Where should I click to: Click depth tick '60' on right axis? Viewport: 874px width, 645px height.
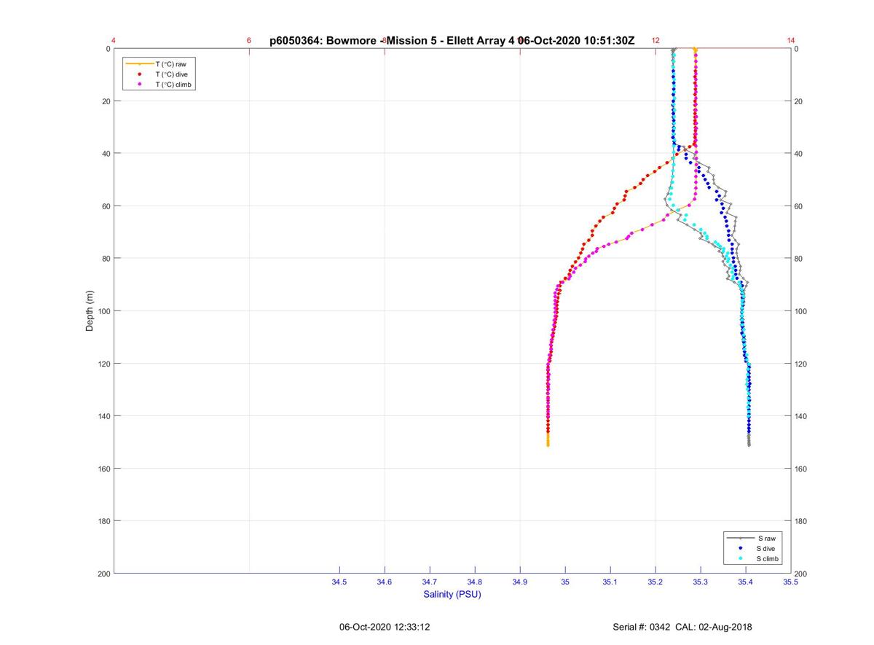click(x=800, y=206)
